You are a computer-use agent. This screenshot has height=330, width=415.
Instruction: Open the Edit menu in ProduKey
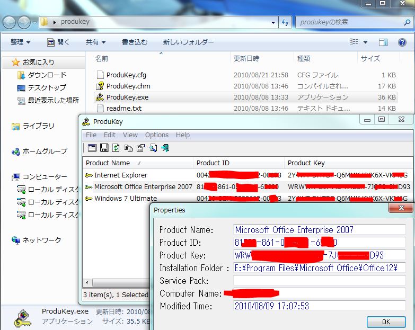tap(110, 135)
